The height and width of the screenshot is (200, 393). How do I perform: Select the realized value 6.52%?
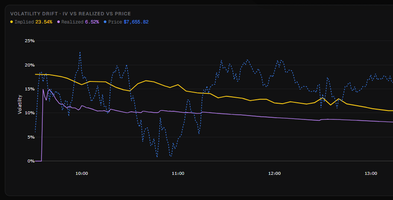coord(92,22)
